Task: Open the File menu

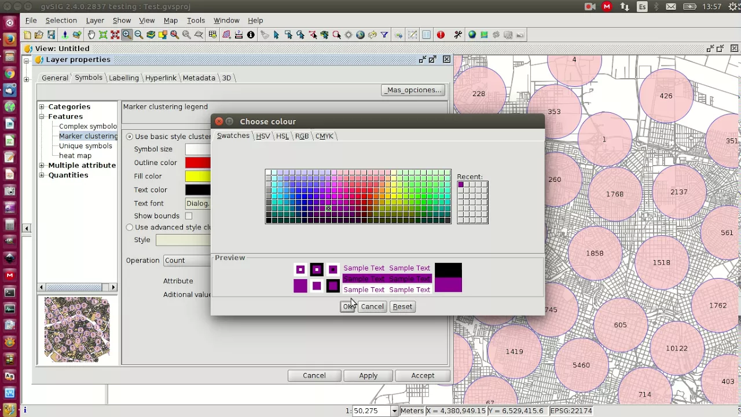Action: click(31, 20)
